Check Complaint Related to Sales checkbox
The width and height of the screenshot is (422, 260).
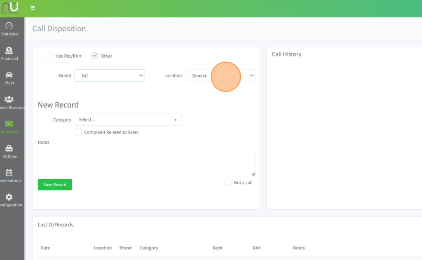pos(78,132)
